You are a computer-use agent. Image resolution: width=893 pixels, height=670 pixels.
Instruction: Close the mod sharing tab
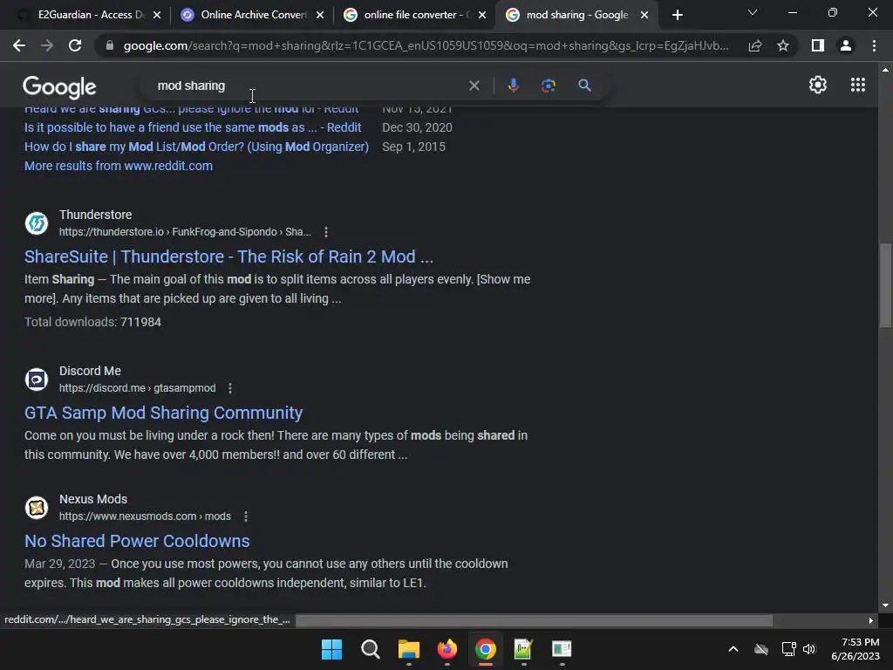coord(644,15)
